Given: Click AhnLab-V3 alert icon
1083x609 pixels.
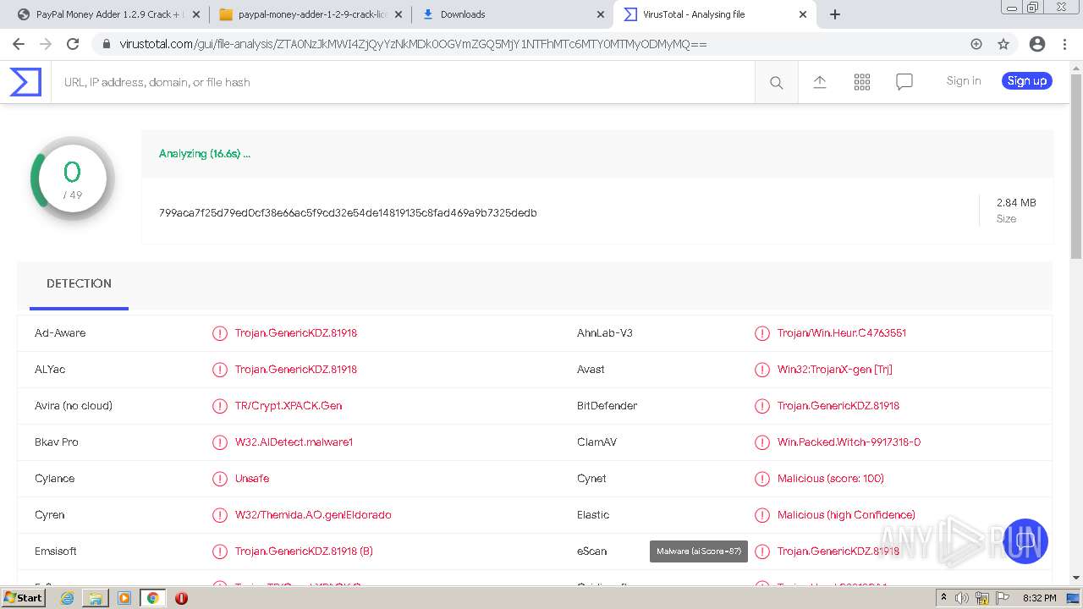Looking at the screenshot, I should coord(762,333).
